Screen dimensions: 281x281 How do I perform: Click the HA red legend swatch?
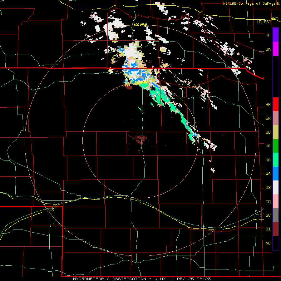pos(276,104)
